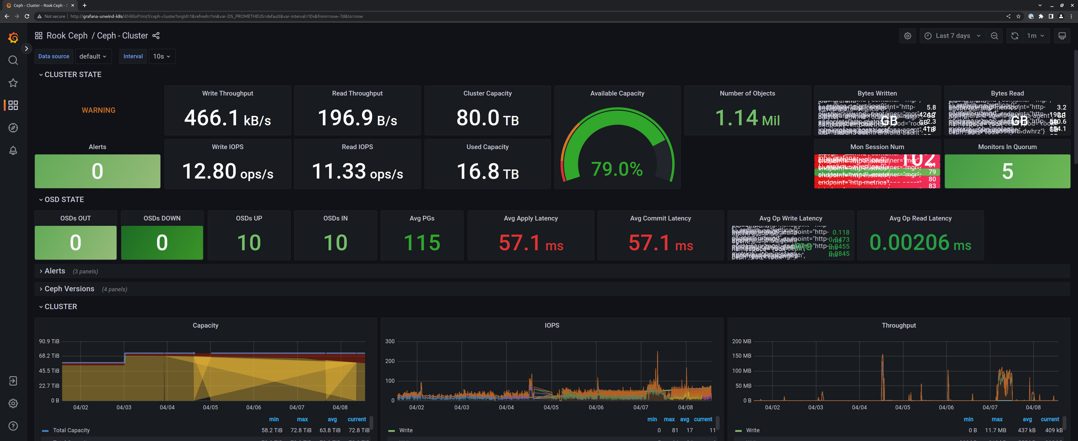Click the share dashboard icon
This screenshot has width=1078, height=441.
coord(156,36)
